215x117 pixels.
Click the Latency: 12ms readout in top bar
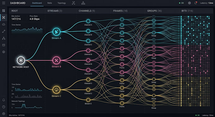206,3
